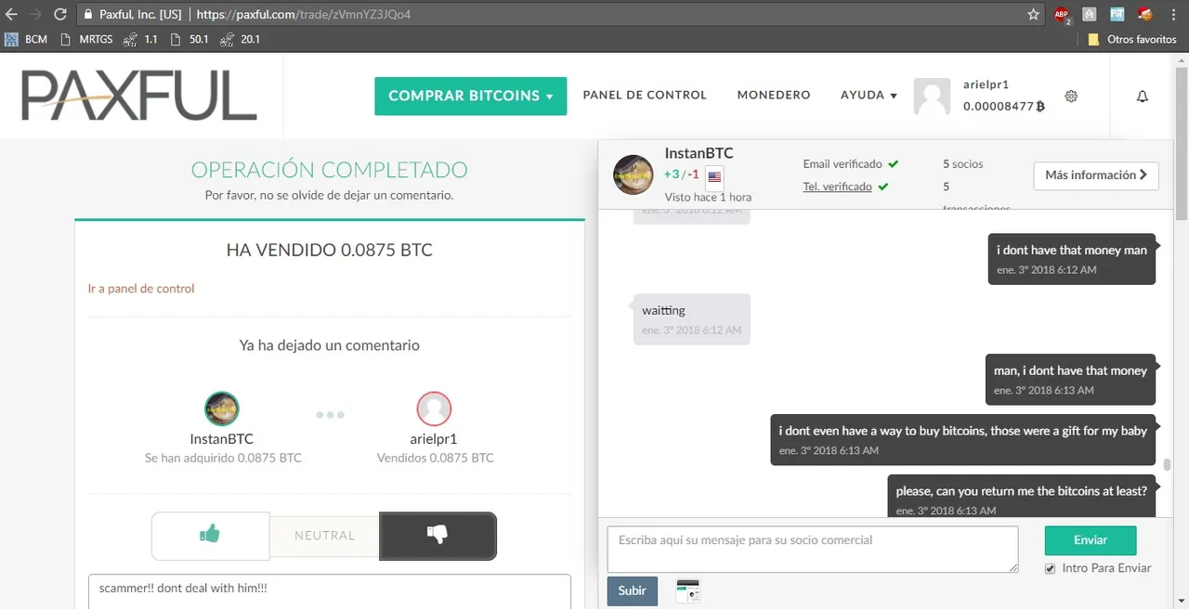Reload the page with refresh icon
Image resolution: width=1189 pixels, height=609 pixels.
[x=60, y=15]
